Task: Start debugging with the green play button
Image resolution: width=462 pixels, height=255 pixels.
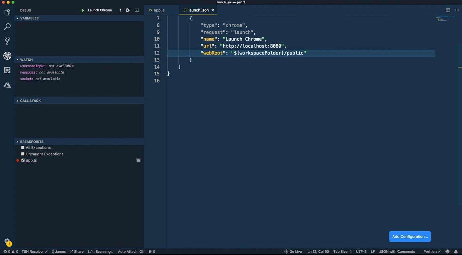Action: click(x=83, y=10)
